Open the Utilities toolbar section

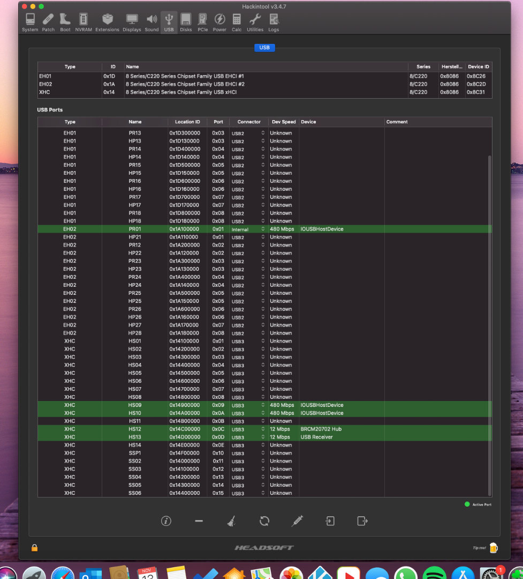coord(255,23)
